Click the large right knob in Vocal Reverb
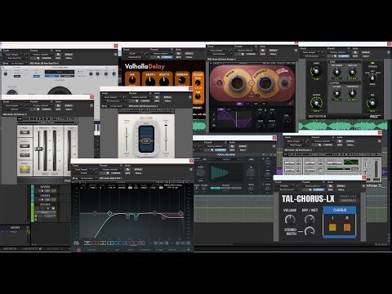Viewport: 392px width, 294px height. click(251, 172)
